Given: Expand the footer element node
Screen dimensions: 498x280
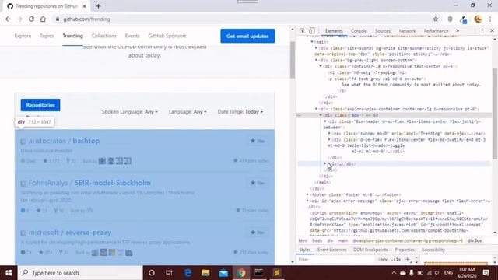Looking at the screenshot, I should click(x=307, y=194).
